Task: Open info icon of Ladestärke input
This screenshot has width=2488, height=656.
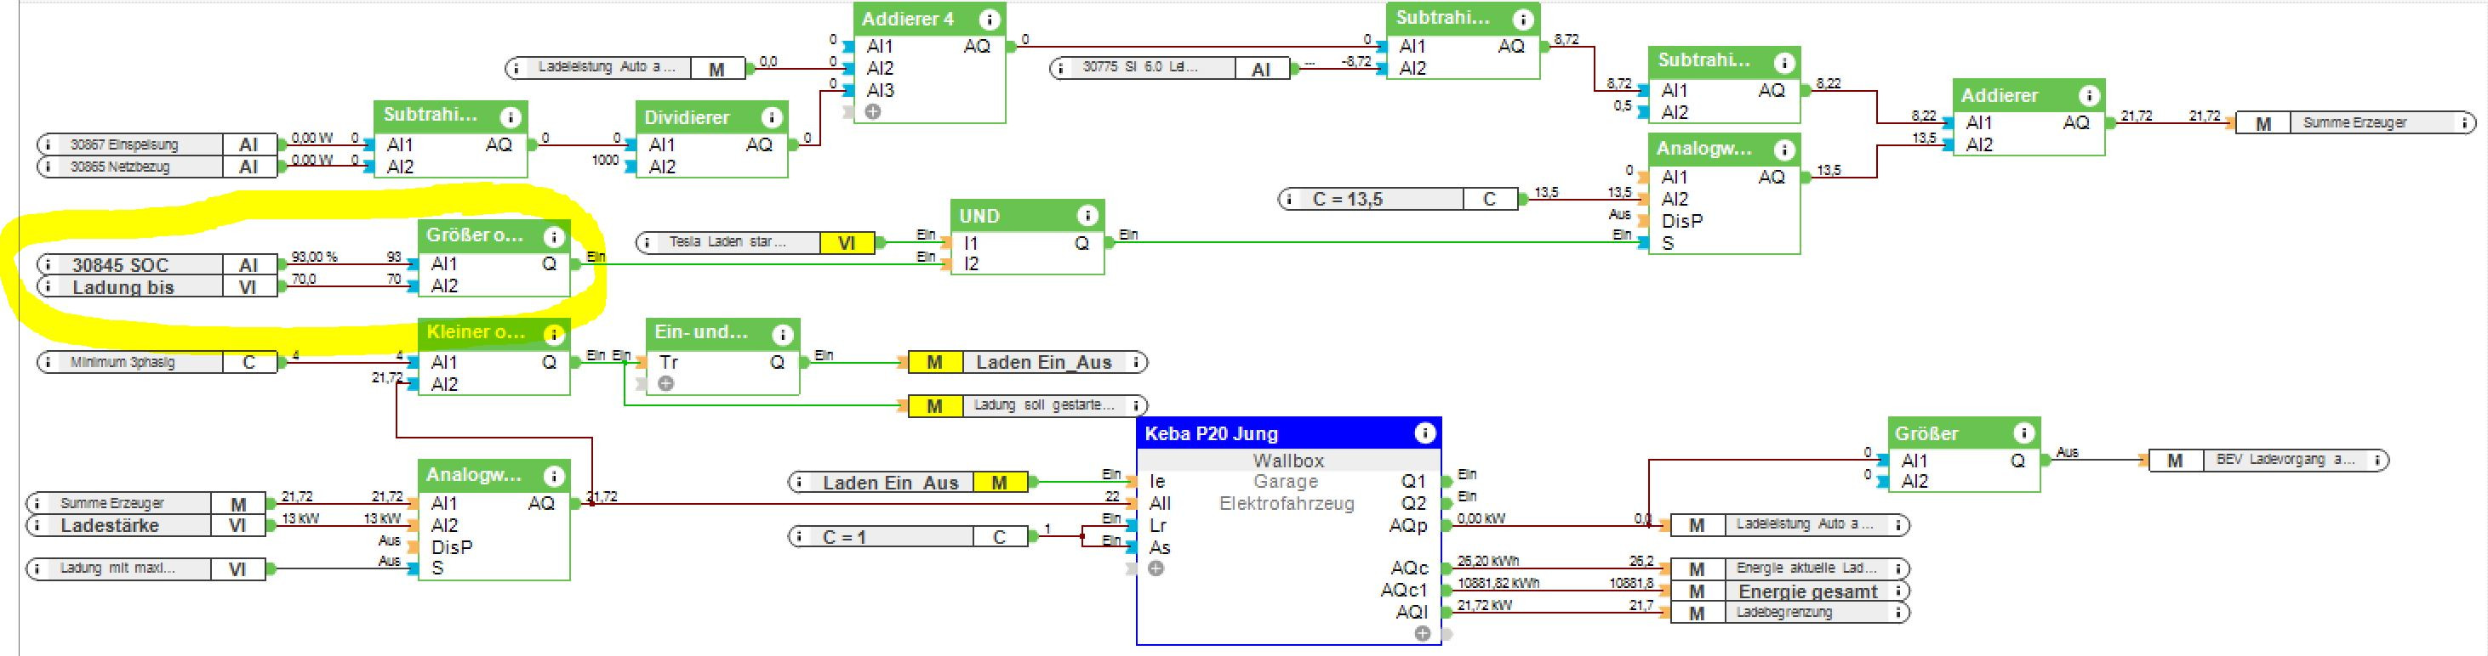Action: [37, 526]
